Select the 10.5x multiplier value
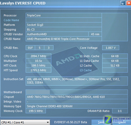The width and height of the screenshot is (131, 125). tap(39, 61)
